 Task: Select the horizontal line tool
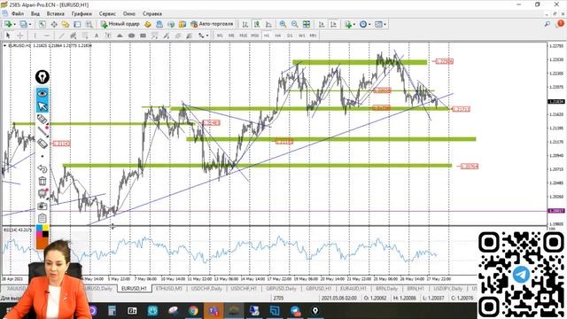click(47, 35)
